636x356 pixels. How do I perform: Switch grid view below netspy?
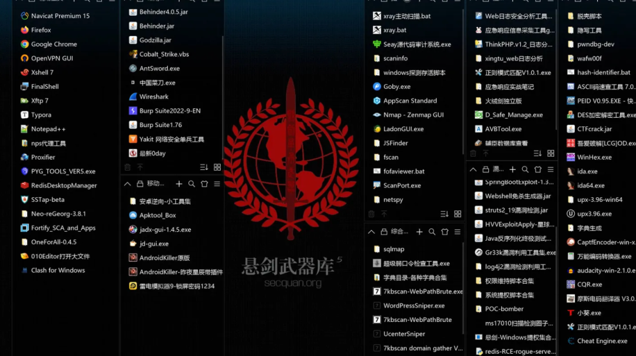[x=458, y=214]
